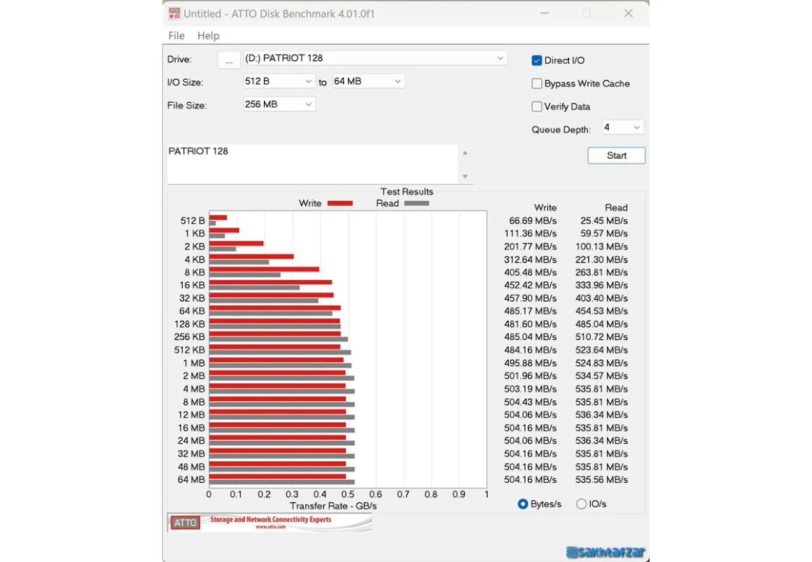Click the 221.30 MB/s read value

click(x=601, y=260)
